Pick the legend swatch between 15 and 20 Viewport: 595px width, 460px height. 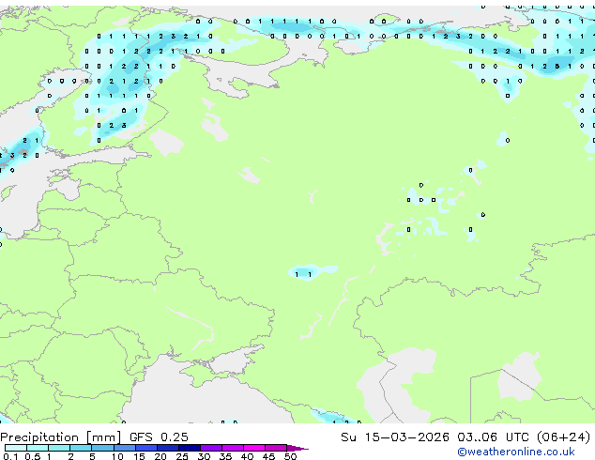146,448
